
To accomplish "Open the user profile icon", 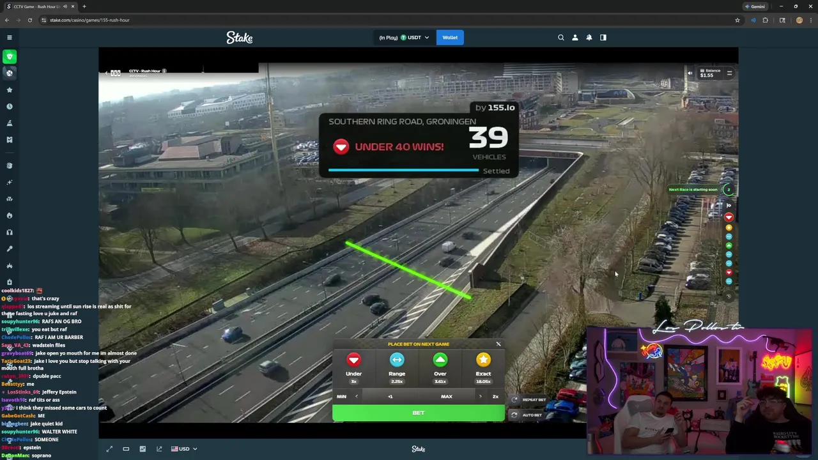I will pyautogui.click(x=575, y=38).
